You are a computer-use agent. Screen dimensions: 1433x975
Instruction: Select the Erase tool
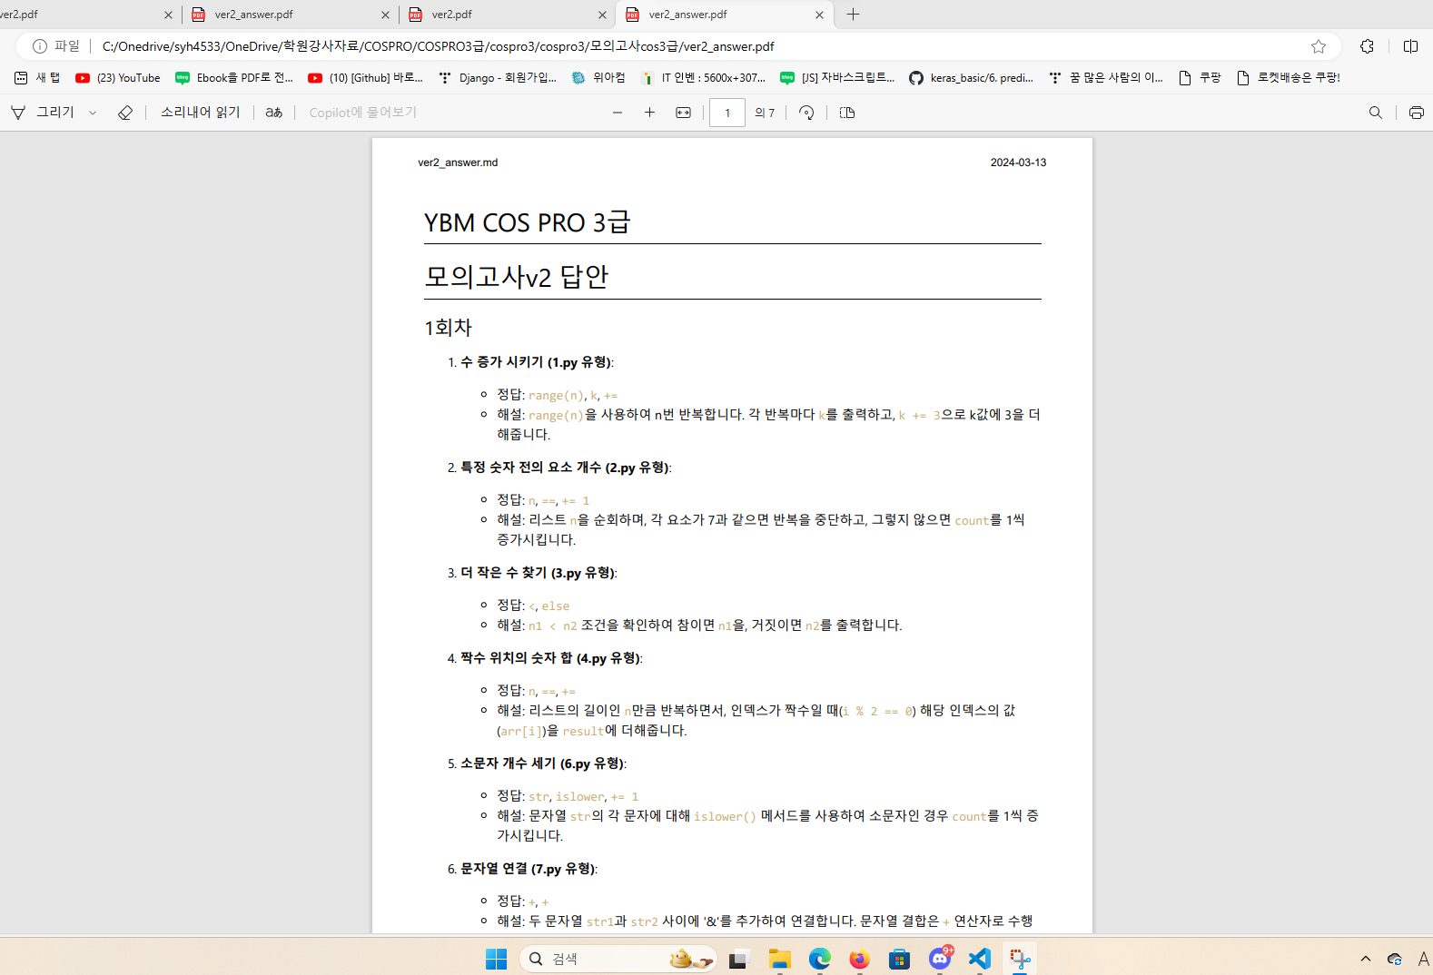125,113
